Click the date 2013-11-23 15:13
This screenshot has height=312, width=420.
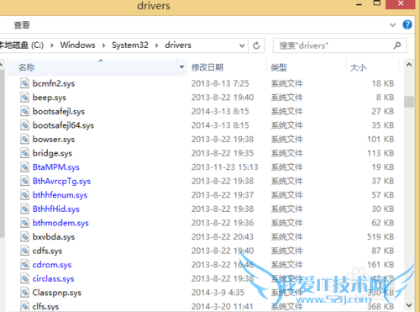pos(224,167)
